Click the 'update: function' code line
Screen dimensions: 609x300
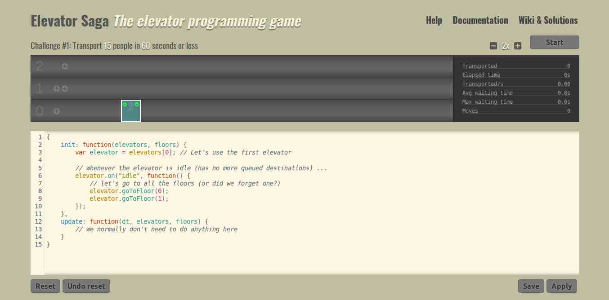coord(134,221)
